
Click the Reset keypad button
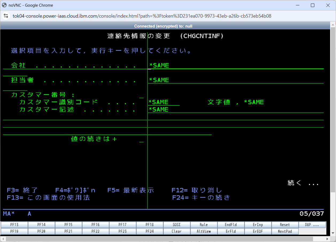coord(285,225)
